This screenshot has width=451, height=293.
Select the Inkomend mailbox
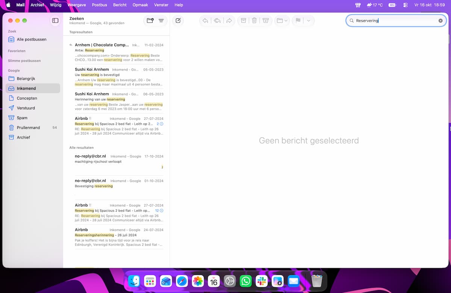33,88
